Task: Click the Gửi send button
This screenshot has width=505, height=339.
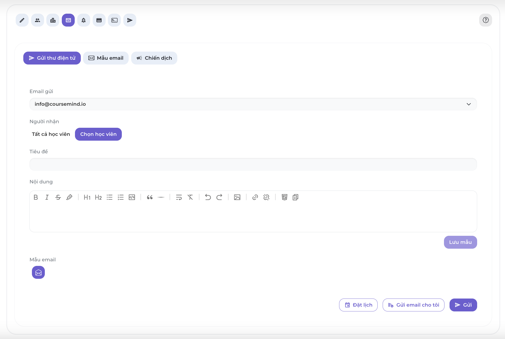Action: click(x=463, y=305)
